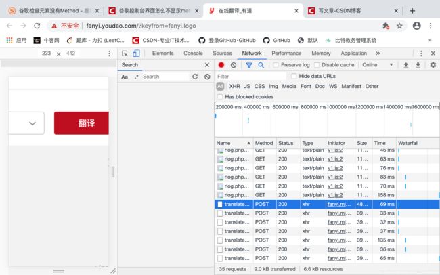Open Chrome's three-dot menu
This screenshot has width=440, height=275.
[431, 26]
